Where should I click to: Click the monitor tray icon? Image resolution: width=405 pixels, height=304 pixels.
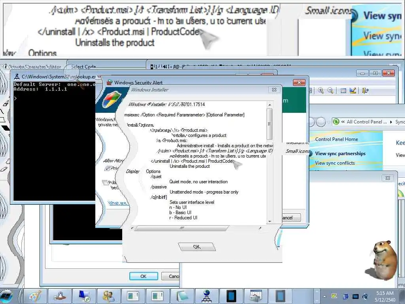click(356, 296)
